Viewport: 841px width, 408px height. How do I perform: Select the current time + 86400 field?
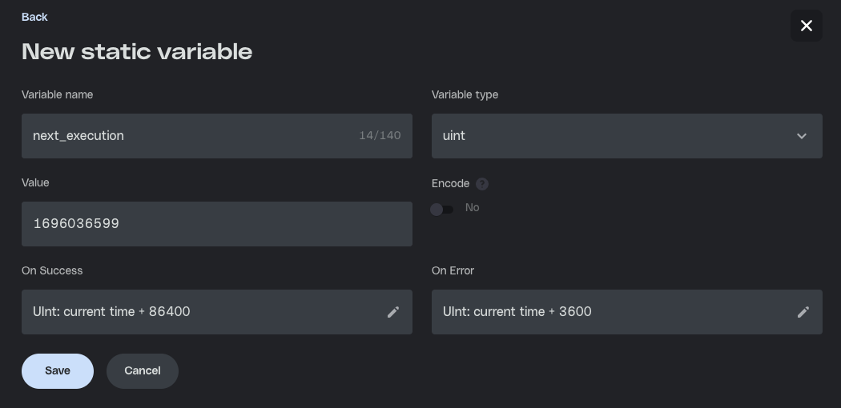click(200, 312)
